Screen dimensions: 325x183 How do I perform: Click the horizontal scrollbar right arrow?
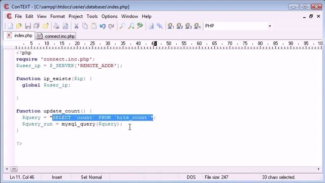coord(318,169)
